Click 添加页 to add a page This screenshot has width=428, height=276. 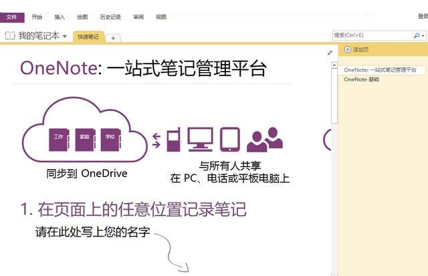pos(360,49)
